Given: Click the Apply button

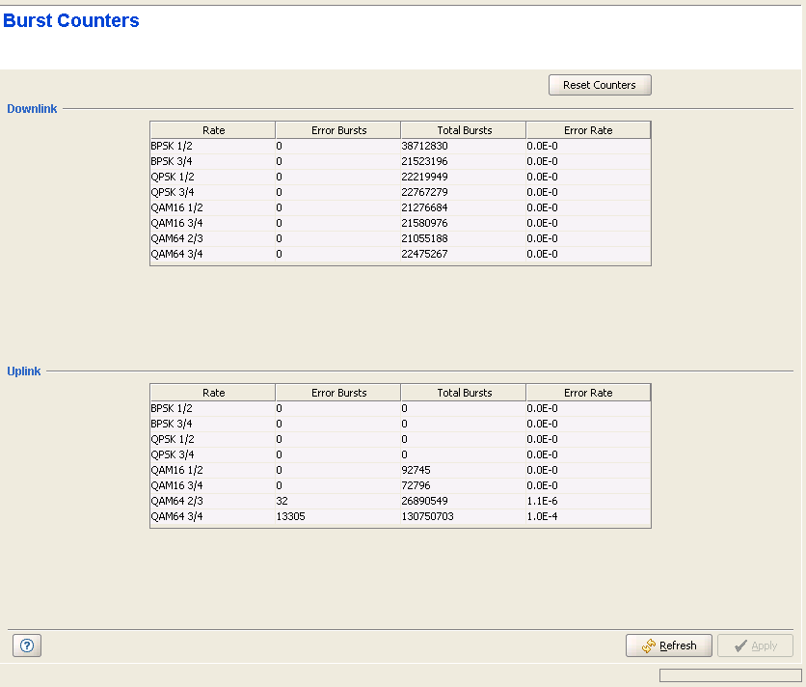Looking at the screenshot, I should (755, 646).
